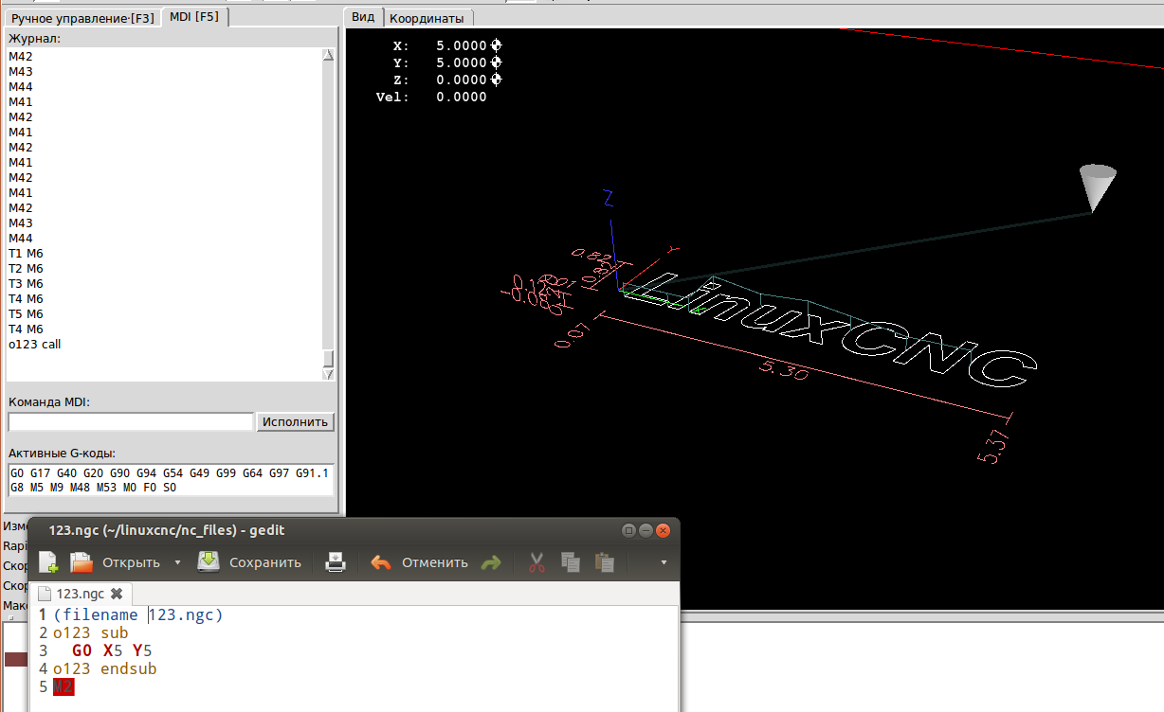
Task: Switch to the Вид preview tab
Action: [x=363, y=17]
